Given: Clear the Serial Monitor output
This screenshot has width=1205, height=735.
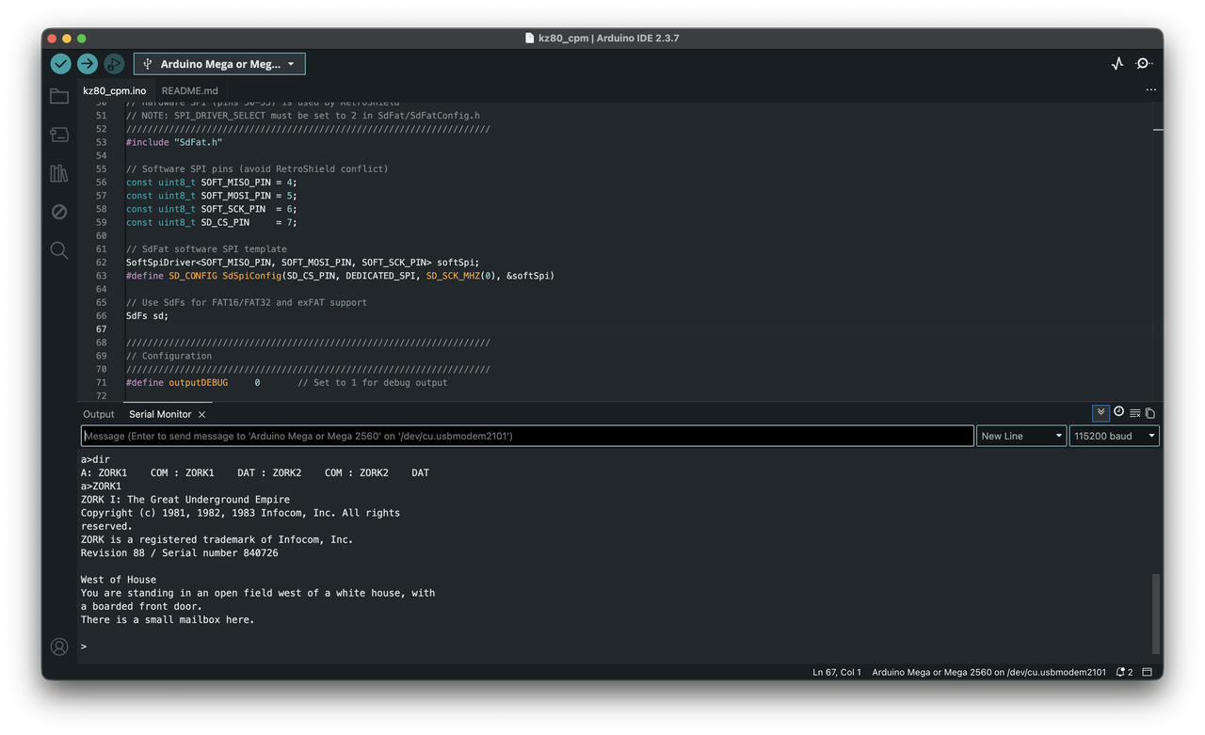Looking at the screenshot, I should 1134,412.
